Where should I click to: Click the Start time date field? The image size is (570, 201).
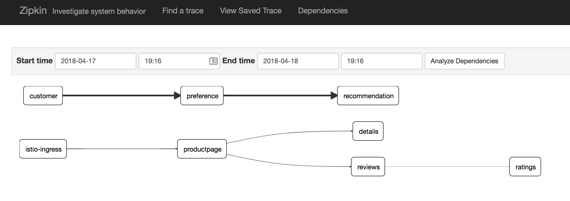[95, 61]
